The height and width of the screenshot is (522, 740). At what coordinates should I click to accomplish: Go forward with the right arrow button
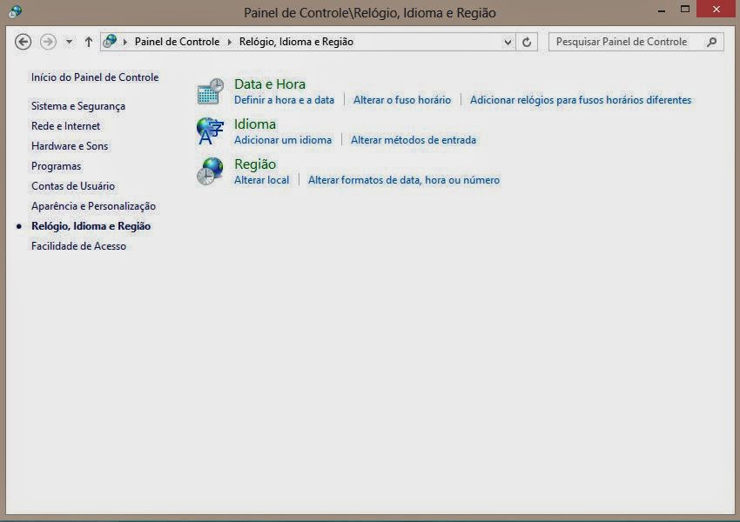coord(48,42)
